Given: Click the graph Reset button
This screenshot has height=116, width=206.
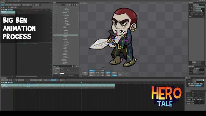Looking at the screenshot, I should [x=37, y=5].
